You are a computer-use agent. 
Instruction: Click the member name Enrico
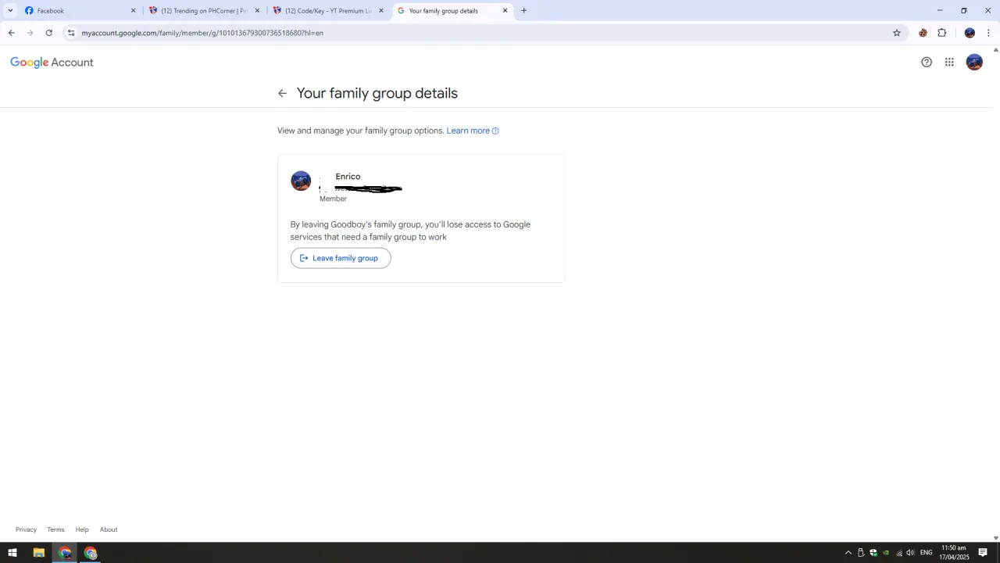(348, 177)
